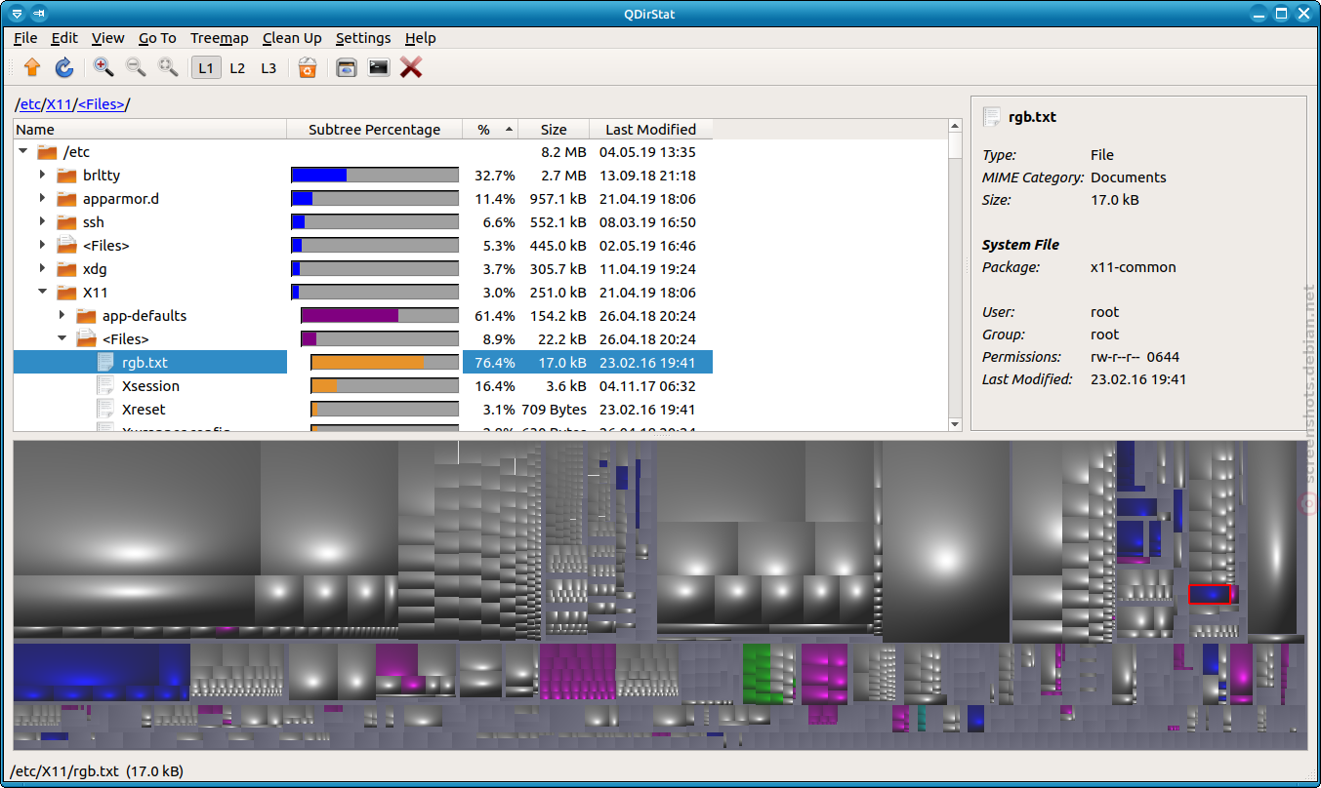Click the document icon in details panel
Screen dimensions: 1321x788
point(991,117)
